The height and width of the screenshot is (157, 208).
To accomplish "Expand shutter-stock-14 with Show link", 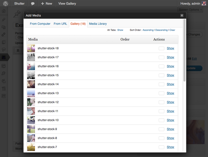I will pyautogui.click(x=171, y=84).
